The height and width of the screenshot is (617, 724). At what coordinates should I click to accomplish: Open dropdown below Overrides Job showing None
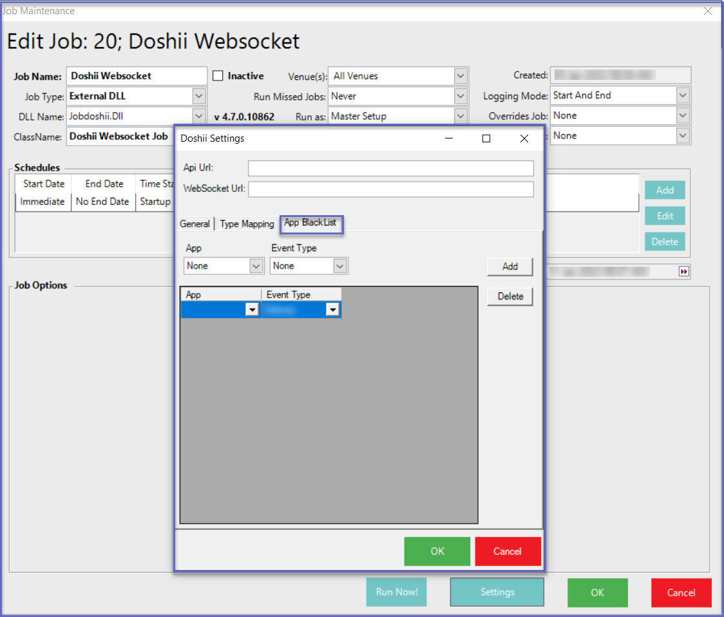683,135
